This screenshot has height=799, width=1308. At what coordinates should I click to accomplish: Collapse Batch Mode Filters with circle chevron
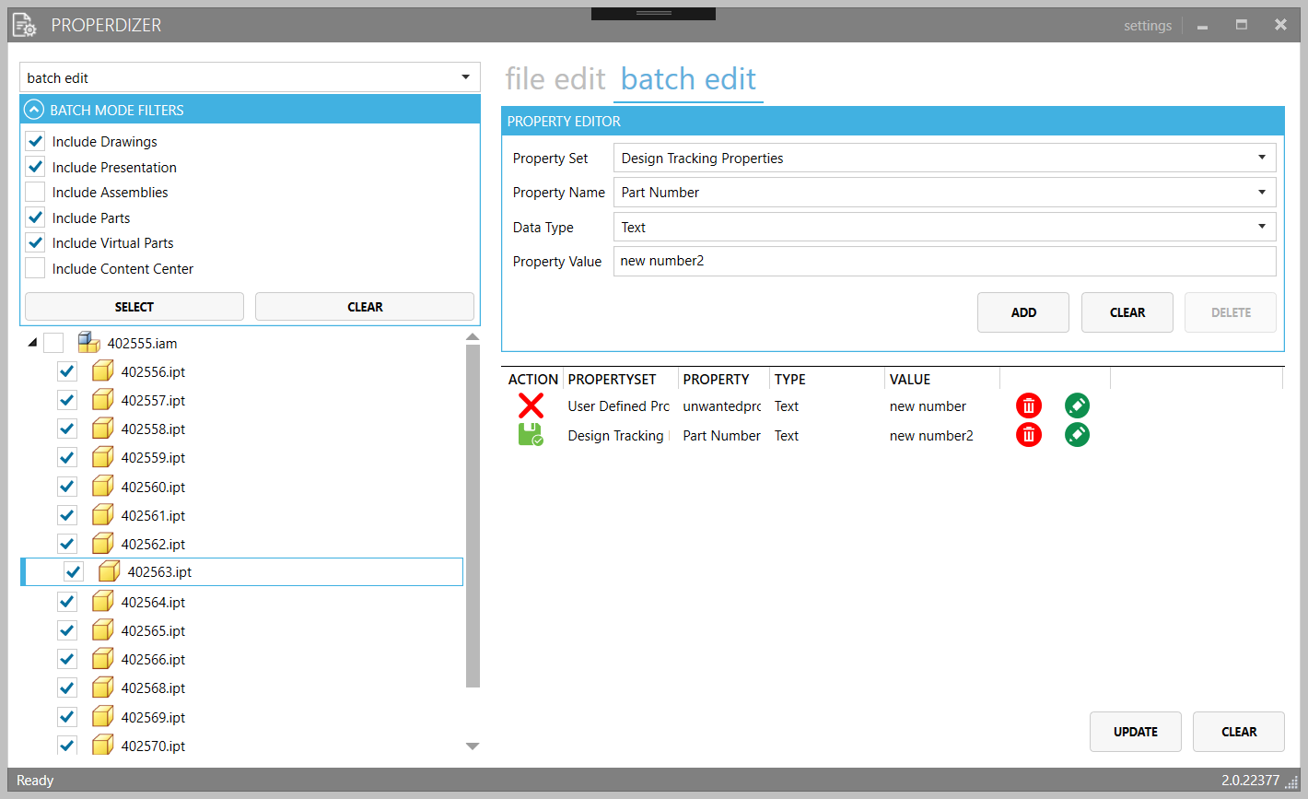(34, 110)
